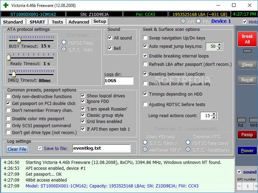Toggle Show logical drives checkbox
The image size is (258, 193).
pyautogui.click(x=83, y=95)
